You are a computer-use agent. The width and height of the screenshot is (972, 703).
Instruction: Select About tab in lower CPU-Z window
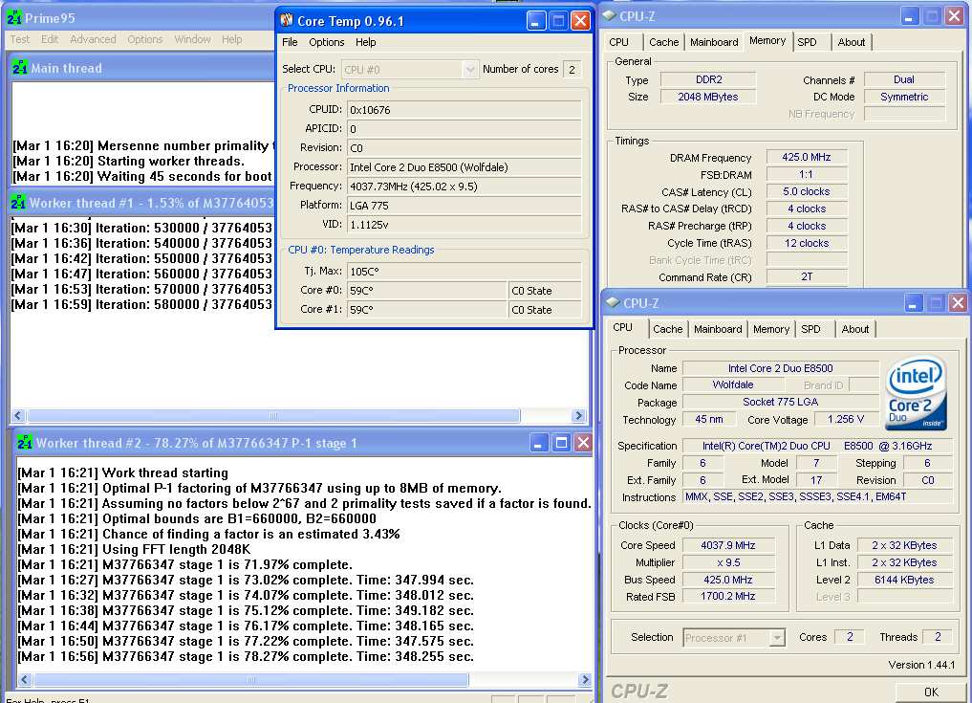click(x=854, y=329)
